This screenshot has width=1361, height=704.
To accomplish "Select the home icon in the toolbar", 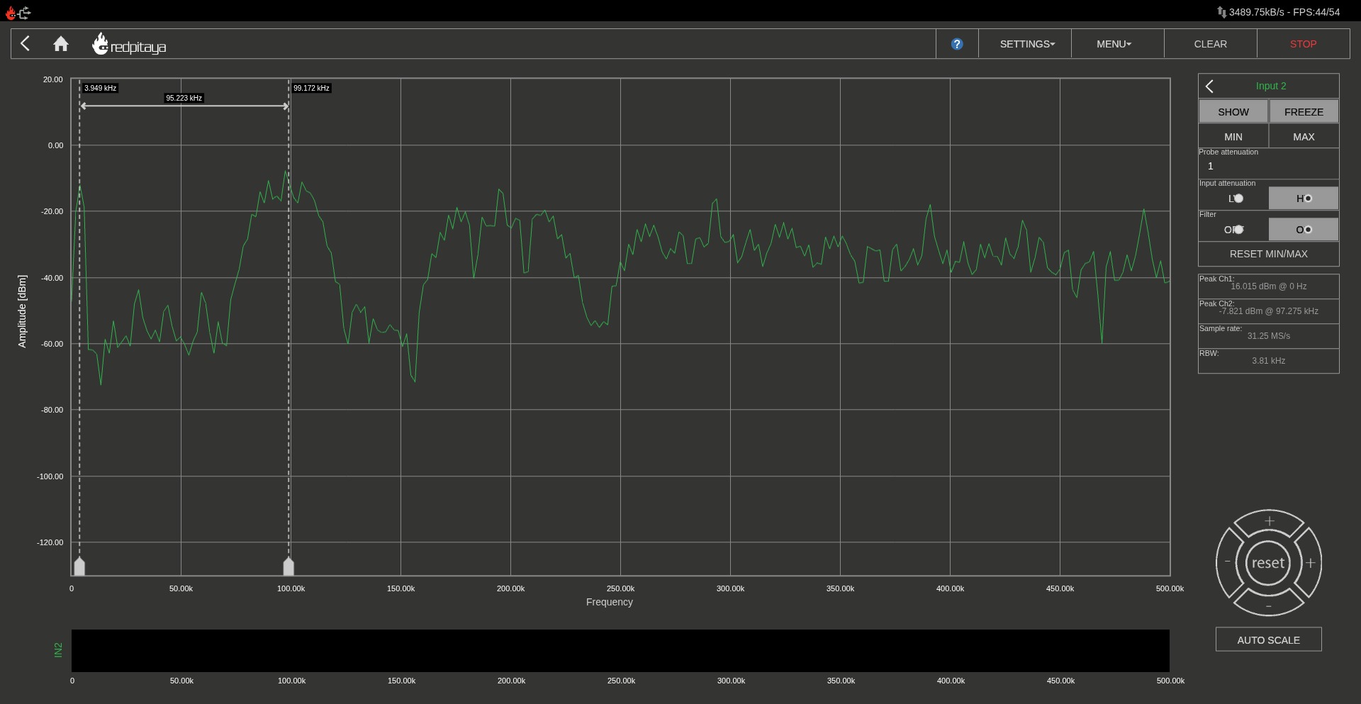I will pyautogui.click(x=61, y=43).
